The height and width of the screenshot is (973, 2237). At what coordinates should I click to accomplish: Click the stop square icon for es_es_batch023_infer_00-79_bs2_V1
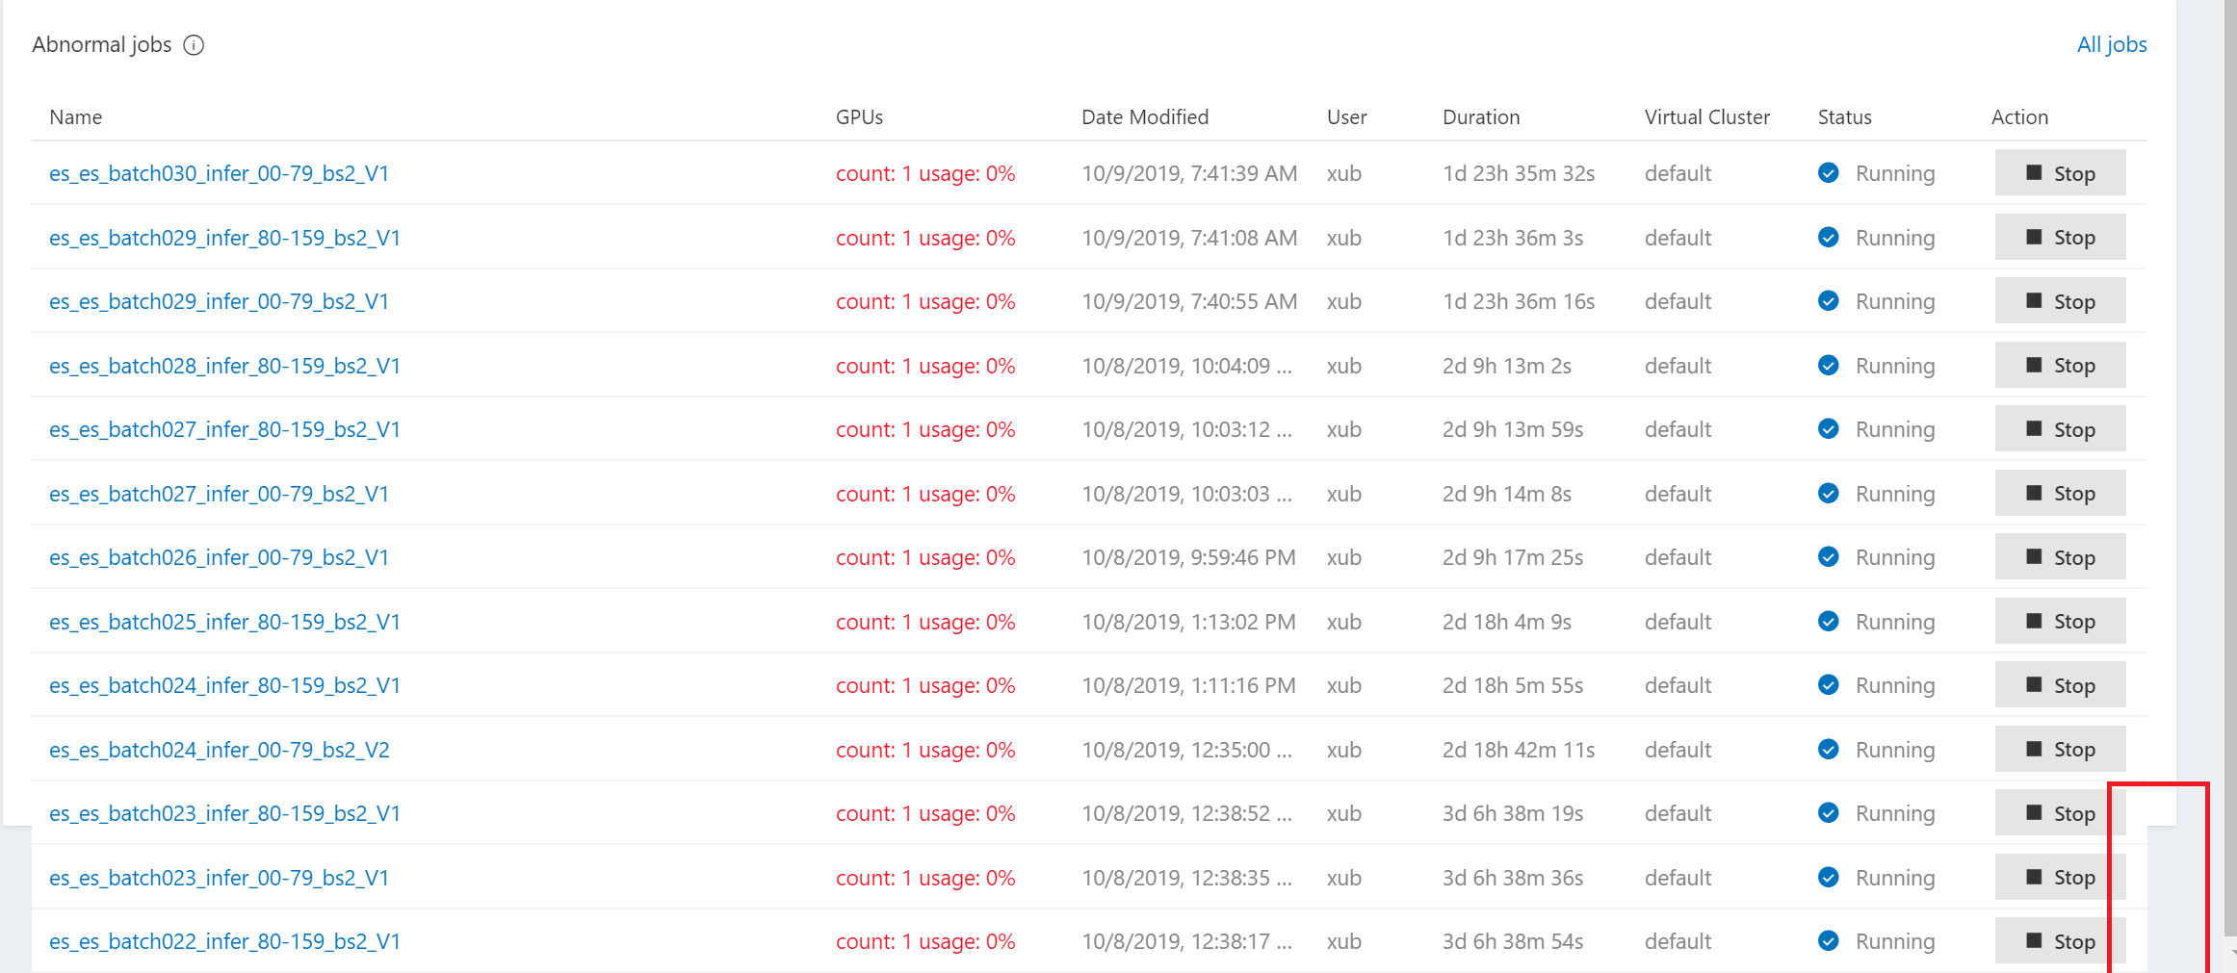coord(2035,877)
